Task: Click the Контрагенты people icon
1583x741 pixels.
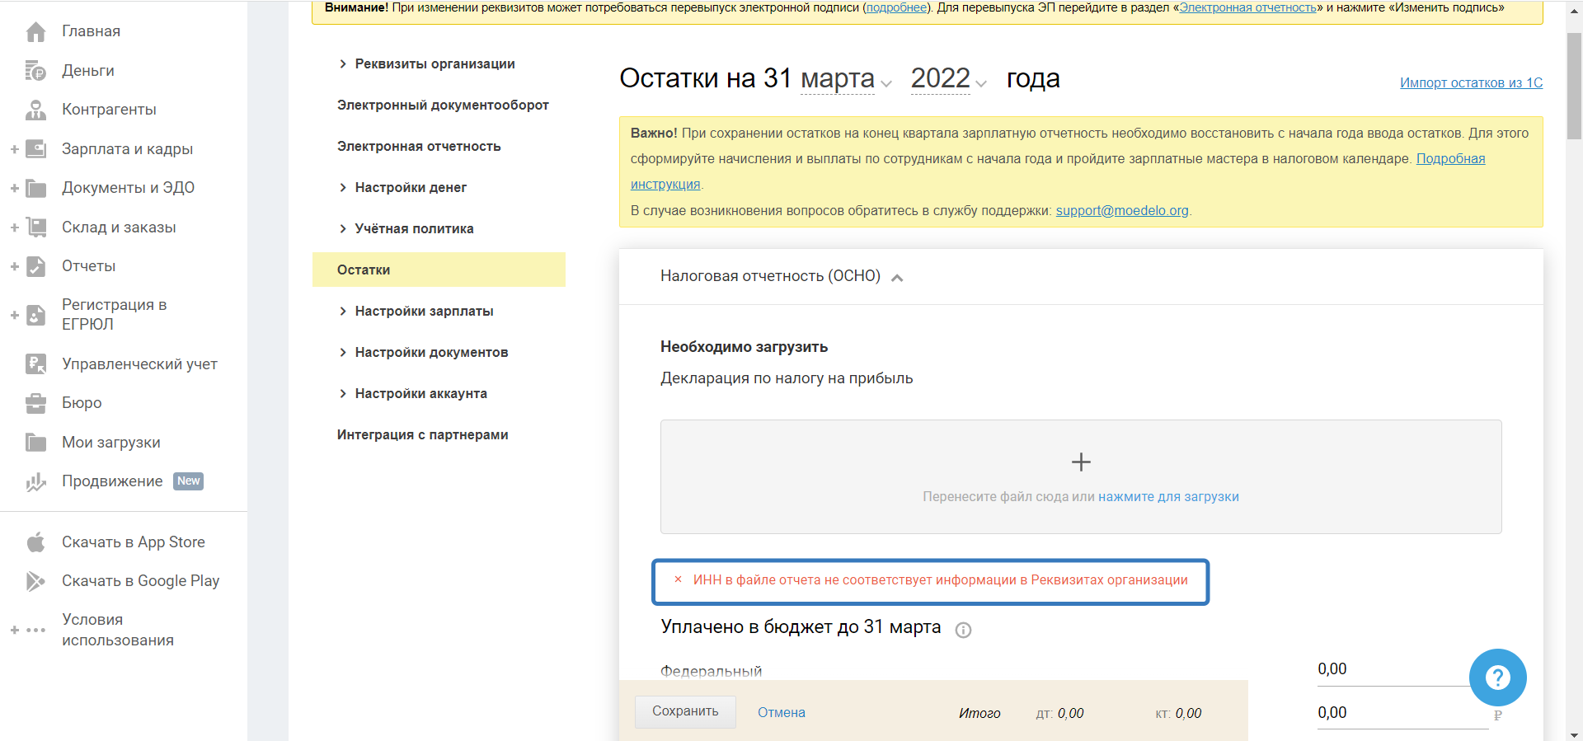Action: [35, 110]
